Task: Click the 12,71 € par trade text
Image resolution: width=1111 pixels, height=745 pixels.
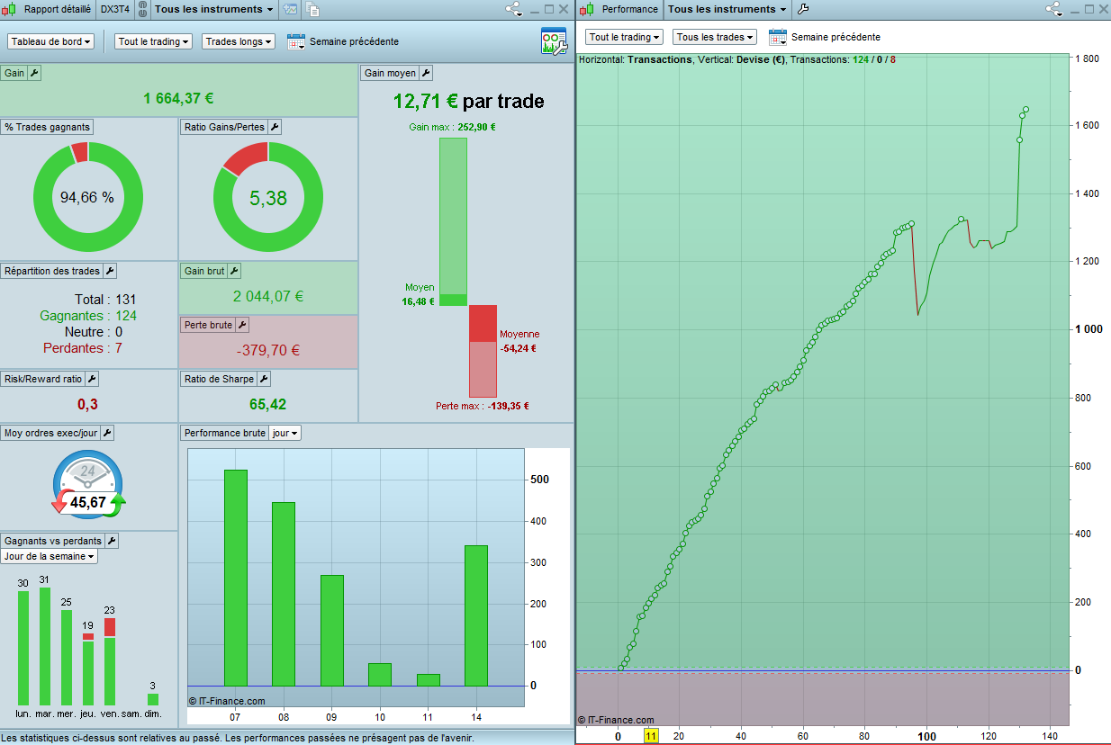Action: click(468, 101)
